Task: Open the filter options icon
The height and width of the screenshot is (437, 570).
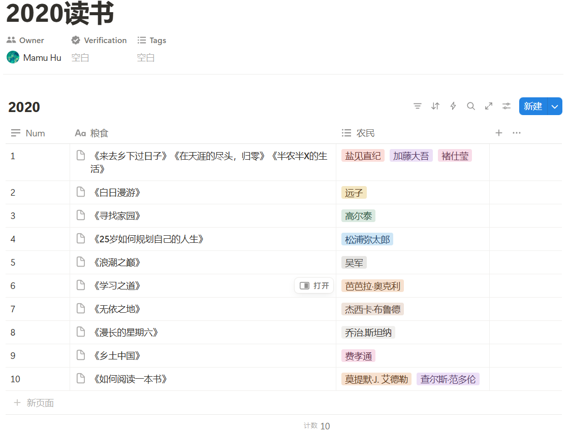Action: [418, 106]
